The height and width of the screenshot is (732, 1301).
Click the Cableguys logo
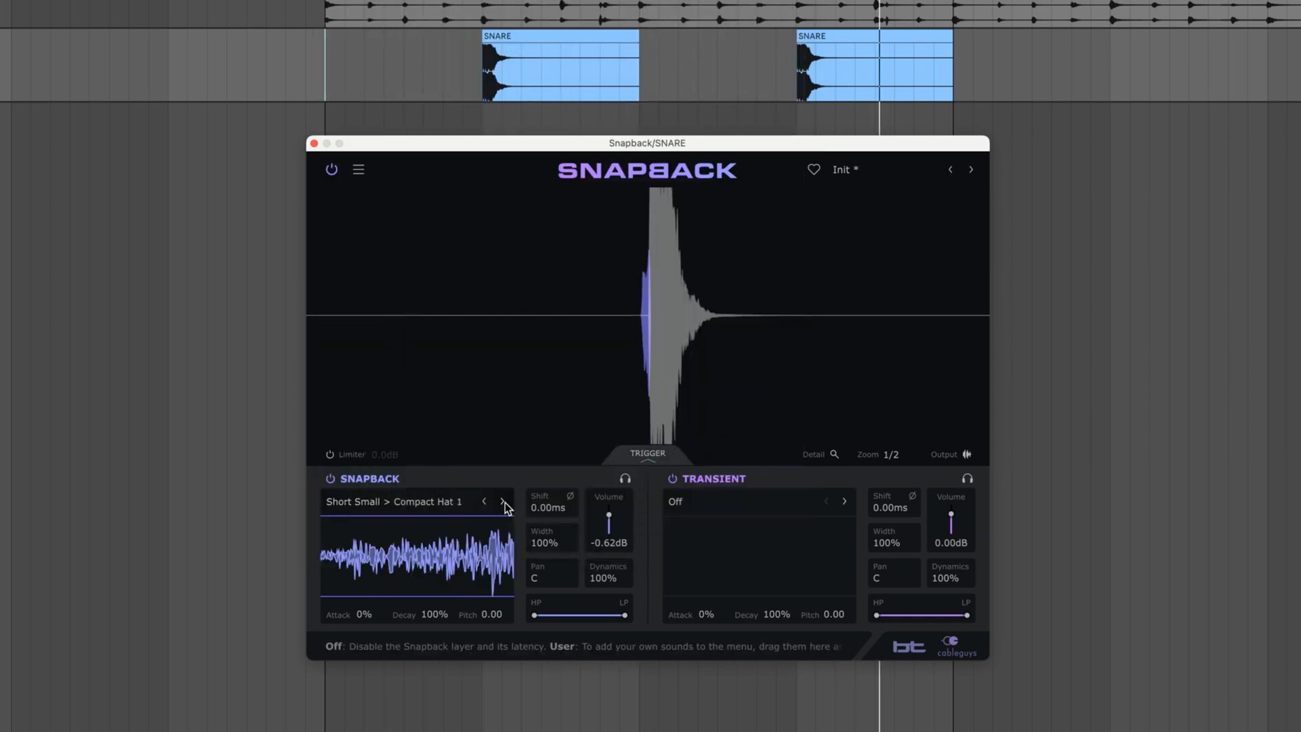point(957,647)
